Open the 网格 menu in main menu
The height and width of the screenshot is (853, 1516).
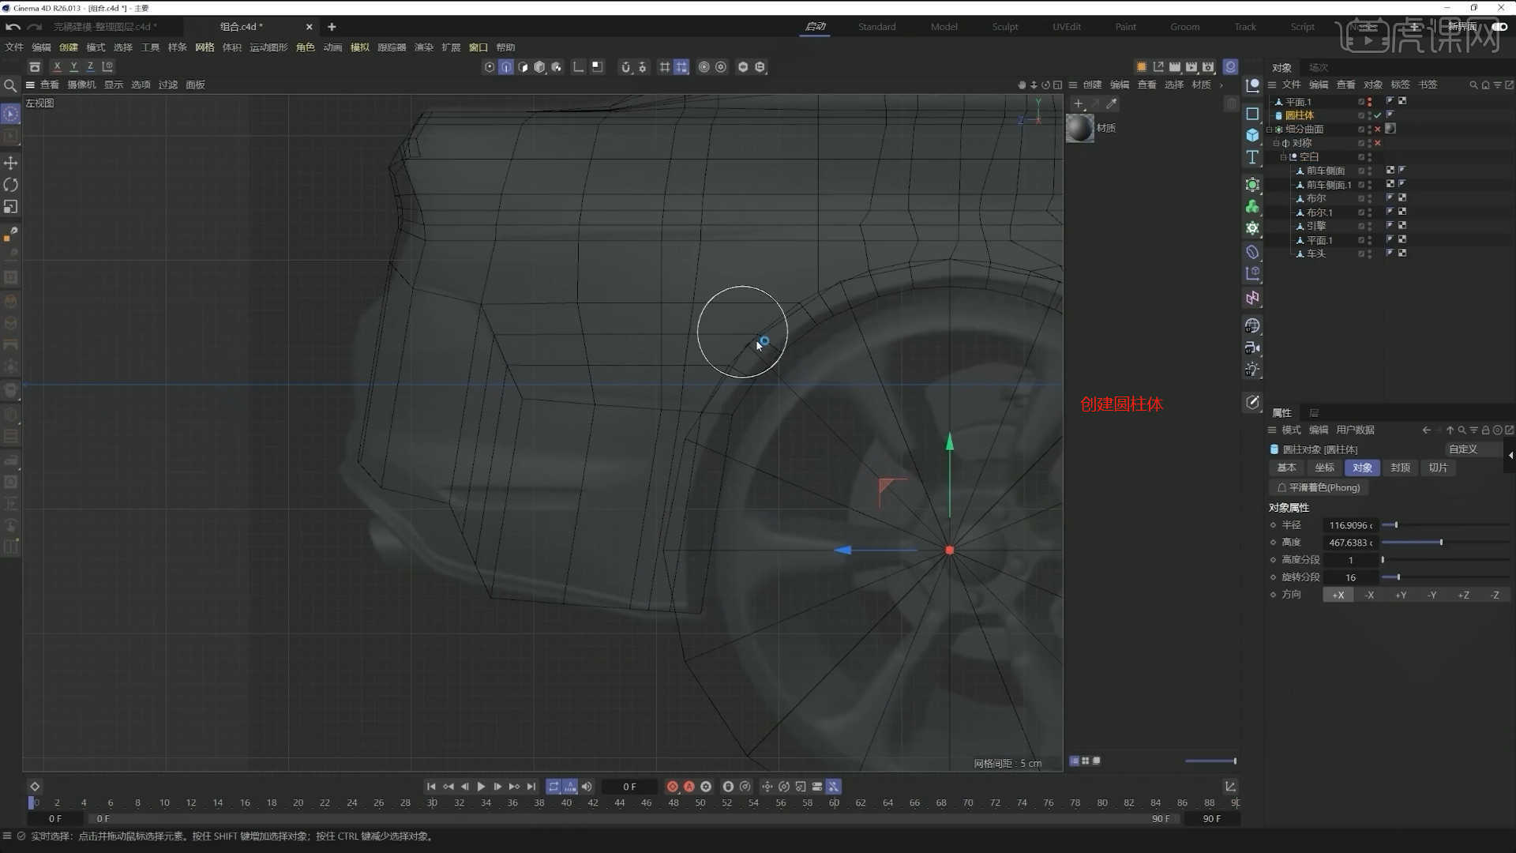pyautogui.click(x=205, y=47)
